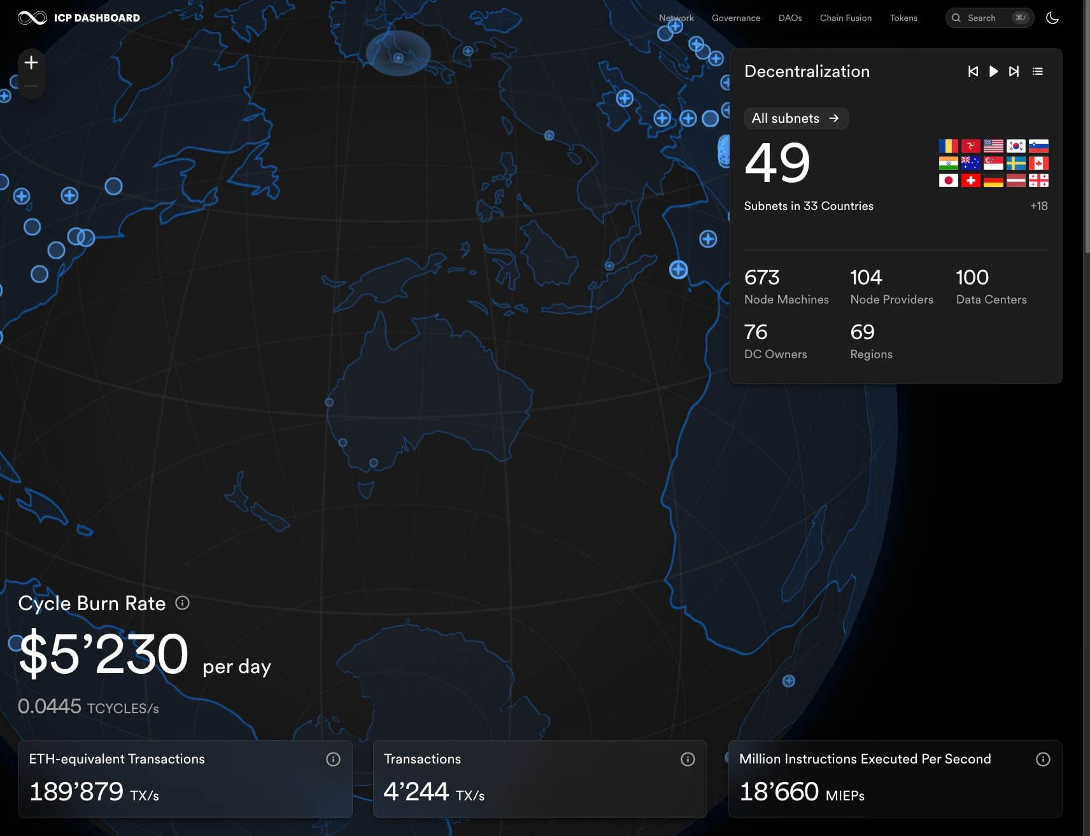The width and height of the screenshot is (1090, 836).
Task: Click the Australia flag
Action: [x=971, y=164]
